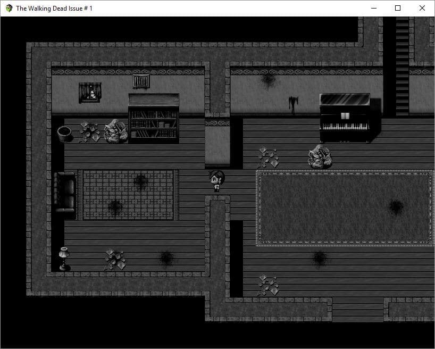The height and width of the screenshot is (349, 435).
Task: Maximize the game window
Action: (398, 8)
